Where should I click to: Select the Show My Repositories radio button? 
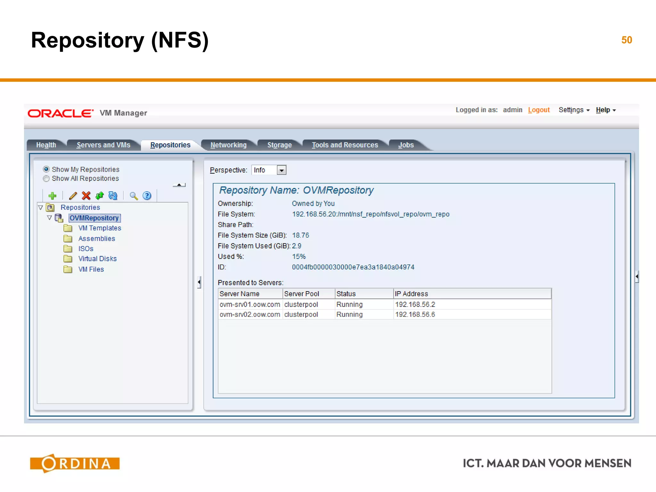46,169
